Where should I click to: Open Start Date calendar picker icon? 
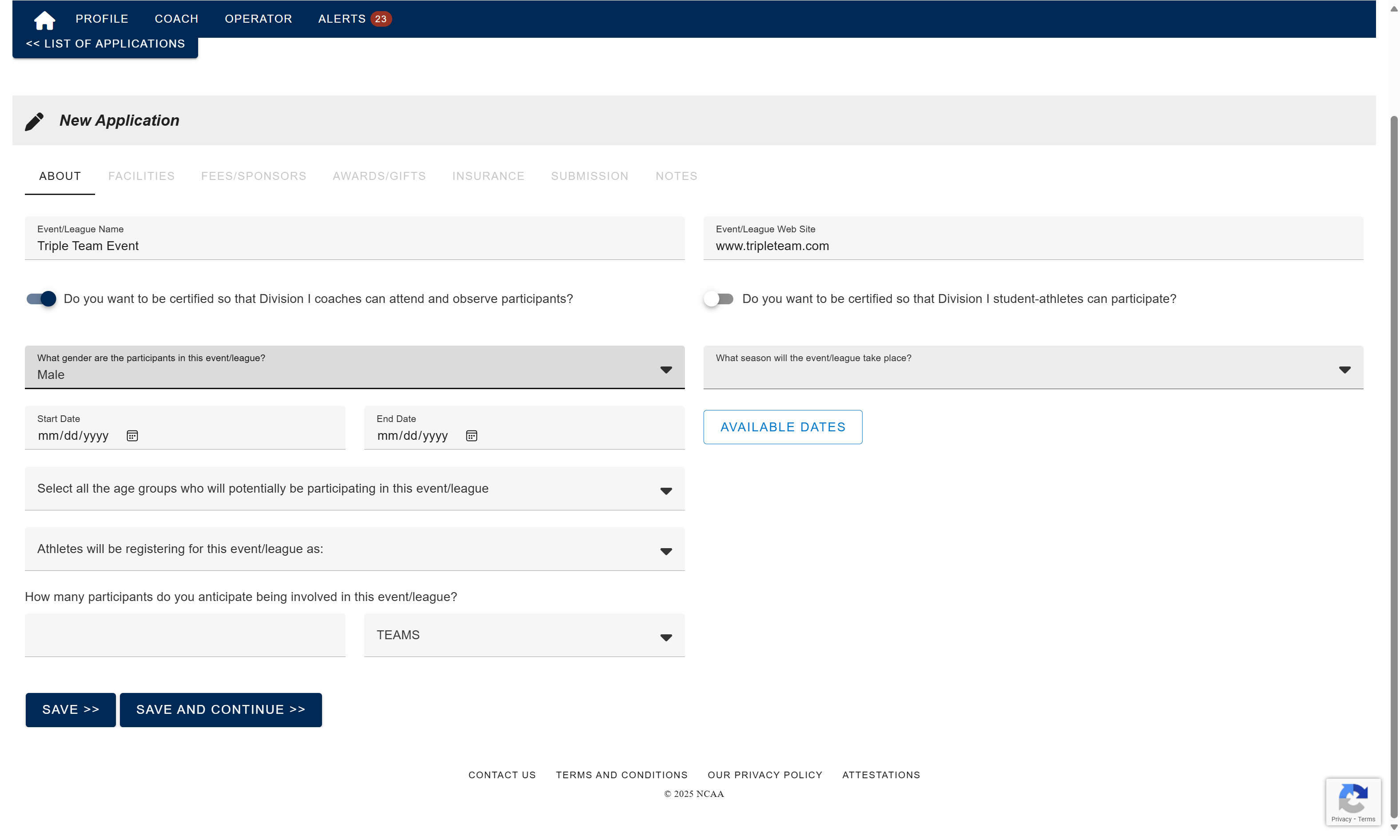[132, 435]
